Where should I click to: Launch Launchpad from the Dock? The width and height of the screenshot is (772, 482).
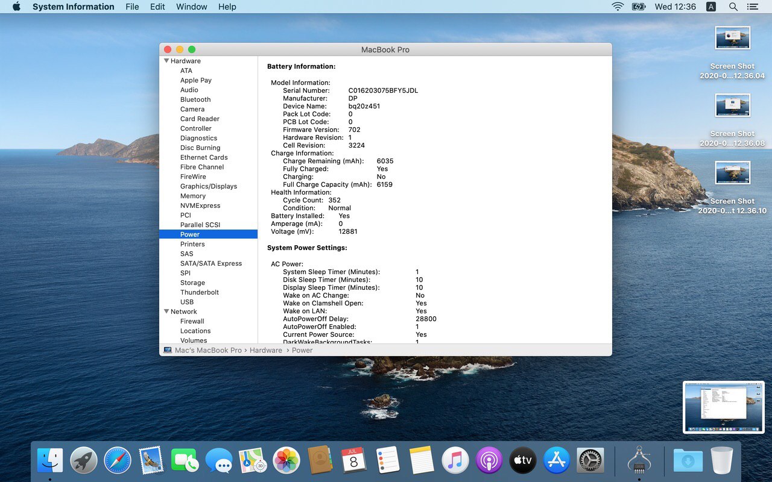(84, 461)
